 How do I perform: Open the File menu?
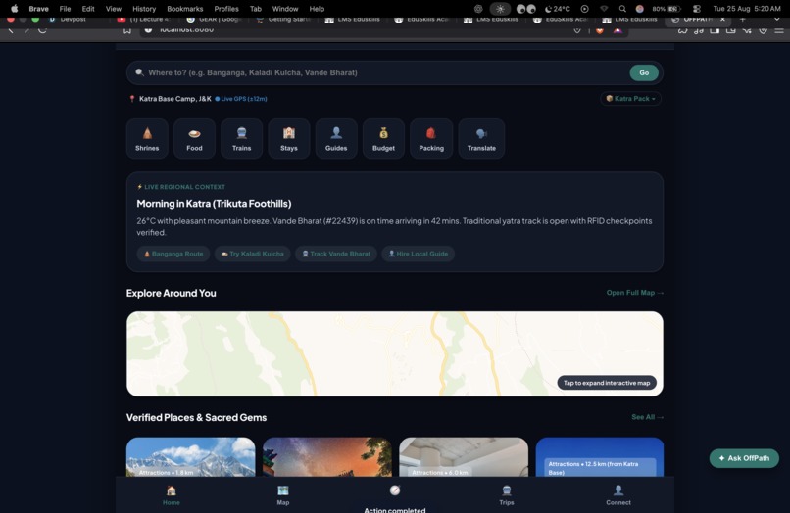pos(65,9)
